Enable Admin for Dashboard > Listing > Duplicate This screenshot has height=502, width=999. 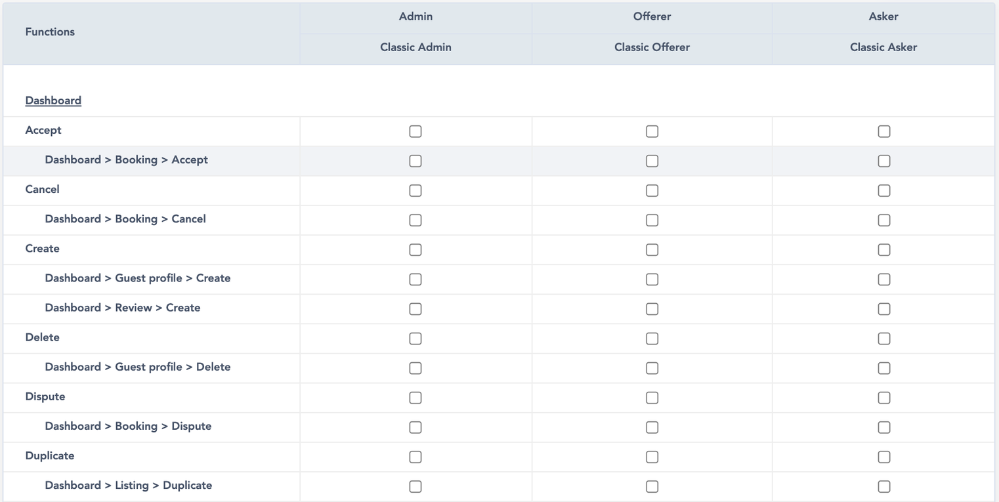coord(415,486)
